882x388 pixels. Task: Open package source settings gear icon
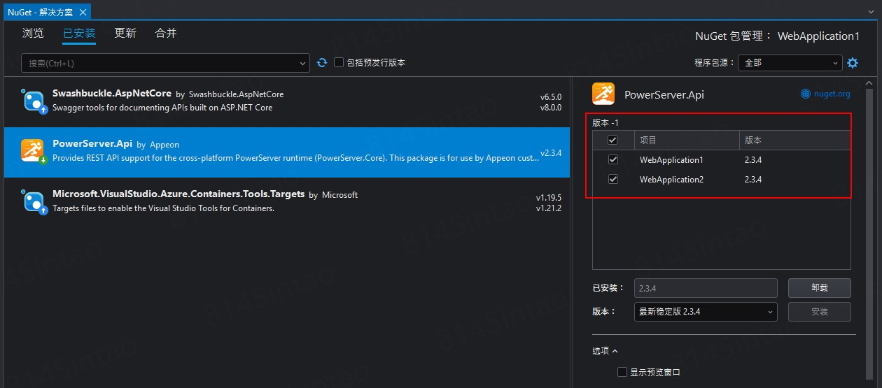853,63
